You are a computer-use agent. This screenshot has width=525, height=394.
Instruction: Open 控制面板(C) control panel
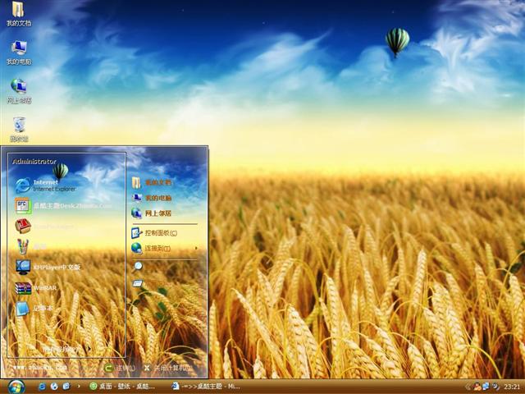click(x=154, y=232)
